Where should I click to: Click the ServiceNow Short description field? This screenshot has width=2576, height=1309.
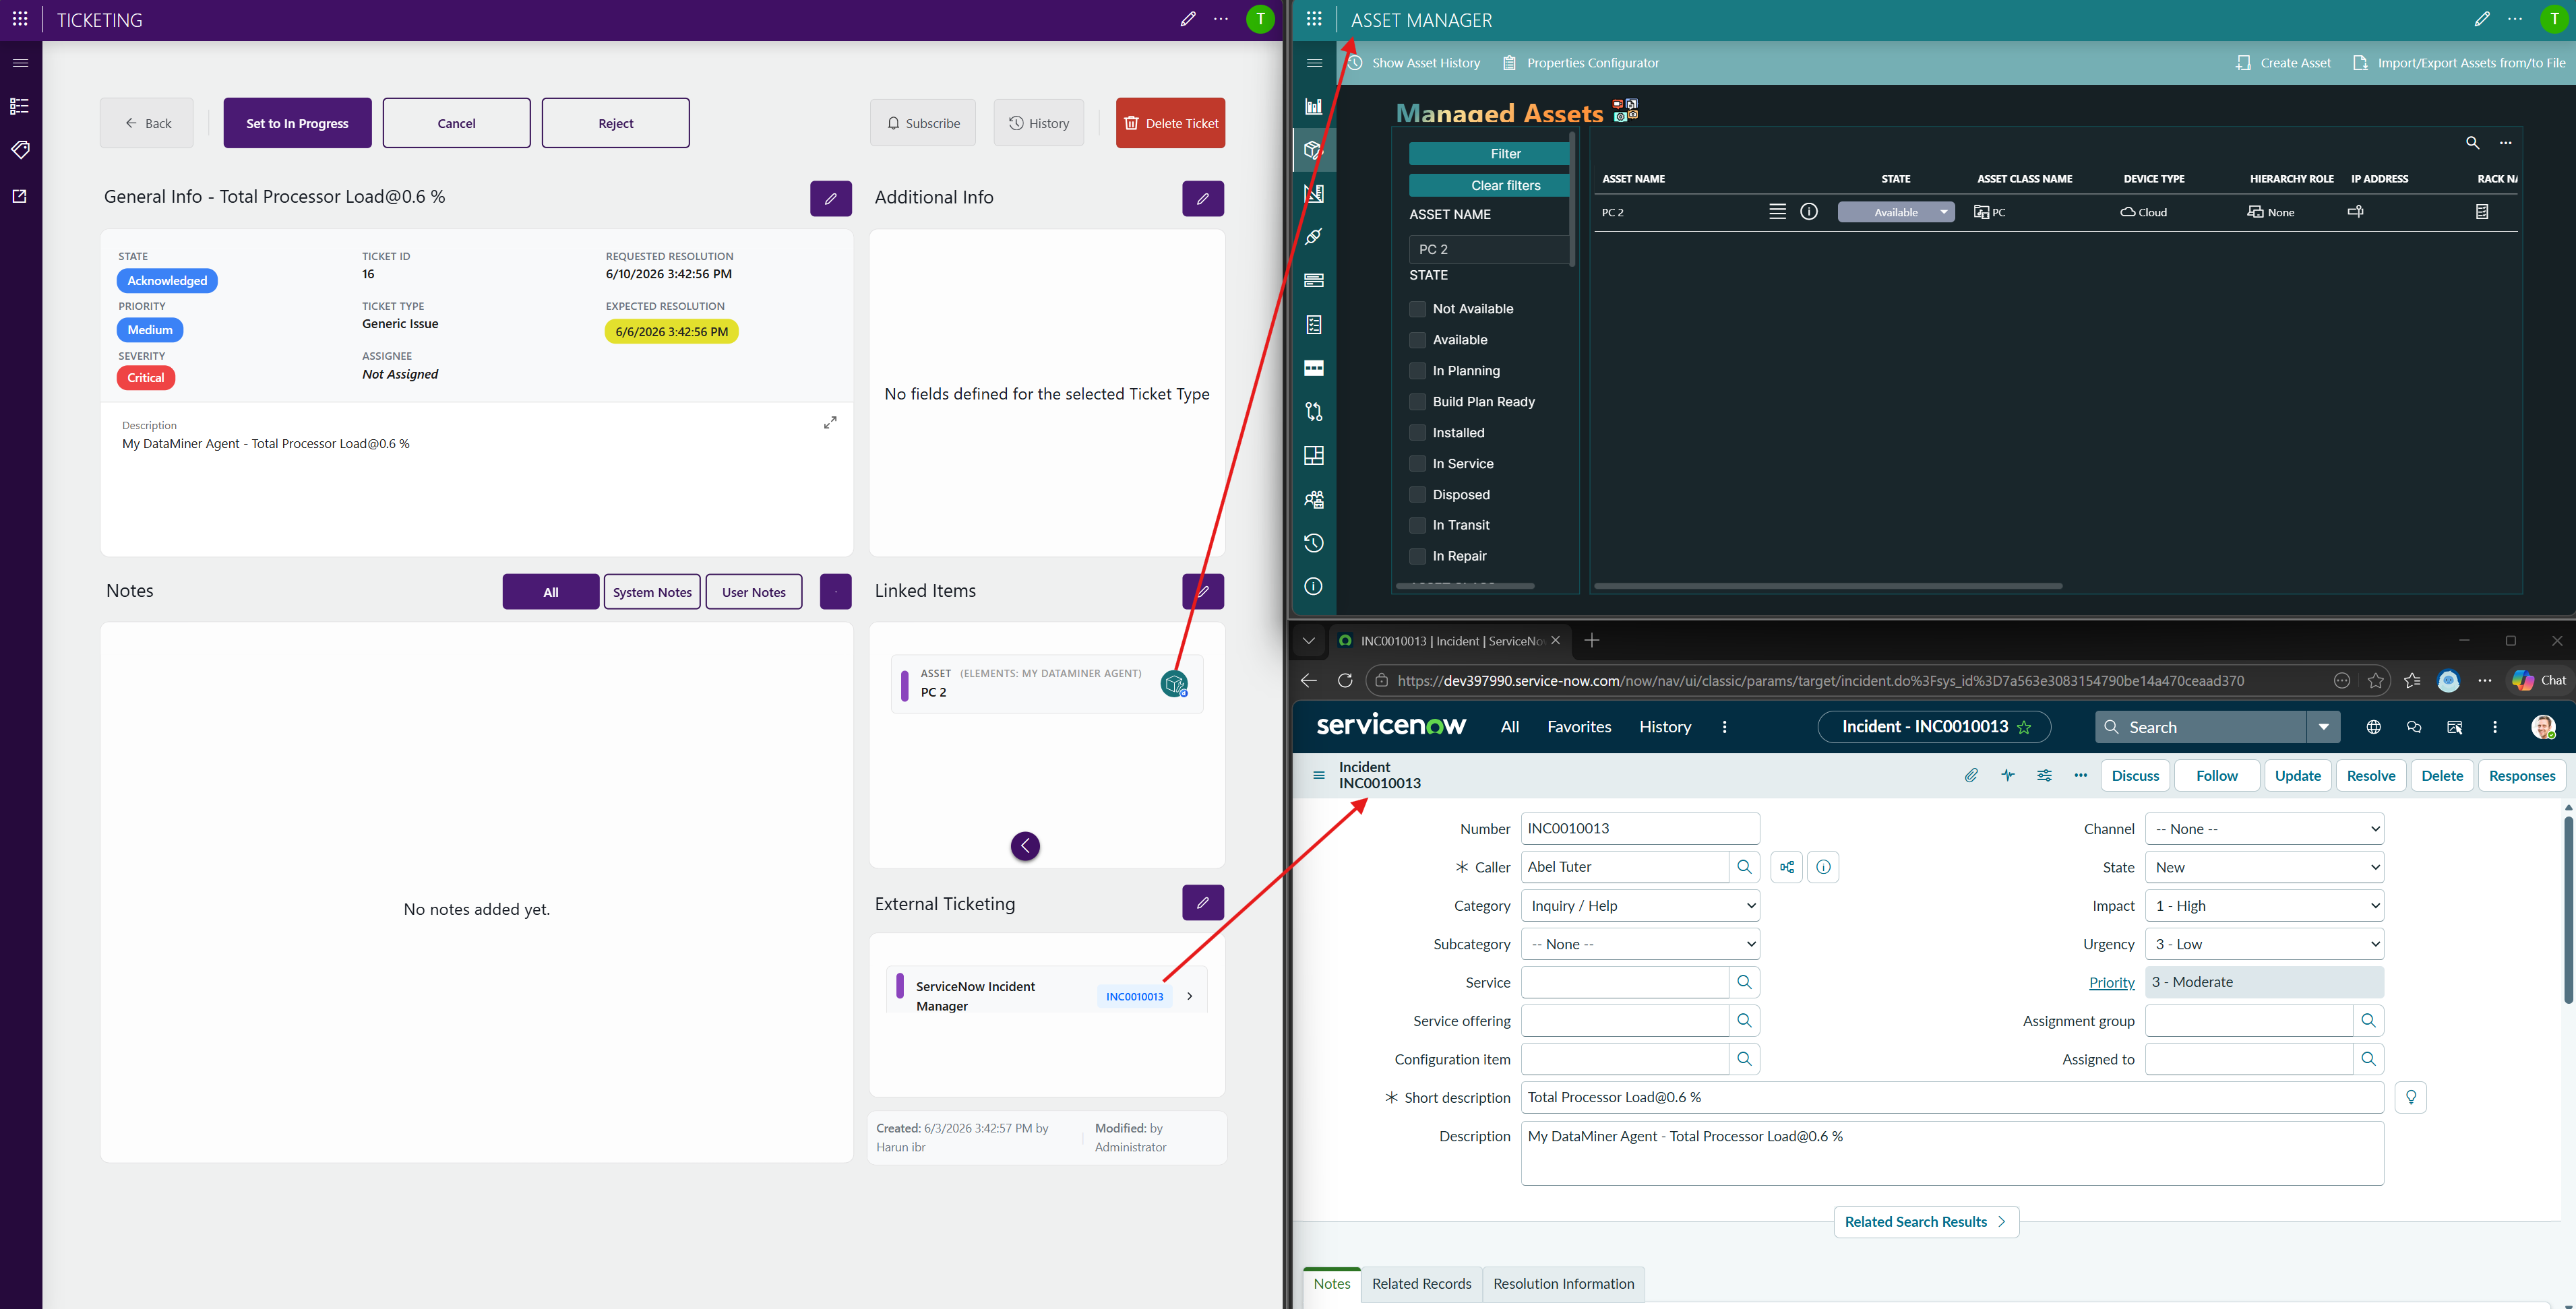1952,1098
